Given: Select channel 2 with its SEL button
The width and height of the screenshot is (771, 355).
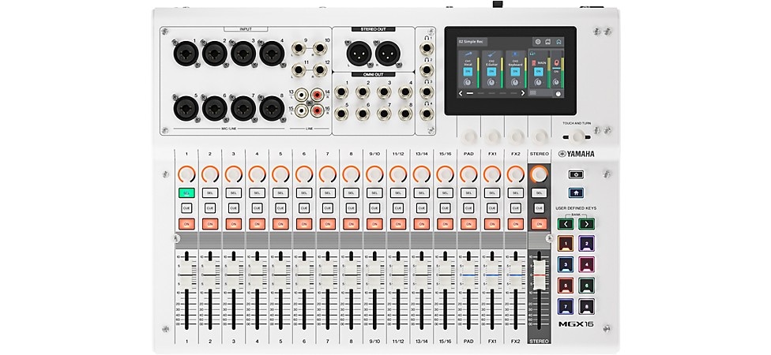Looking at the screenshot, I should (x=210, y=193).
